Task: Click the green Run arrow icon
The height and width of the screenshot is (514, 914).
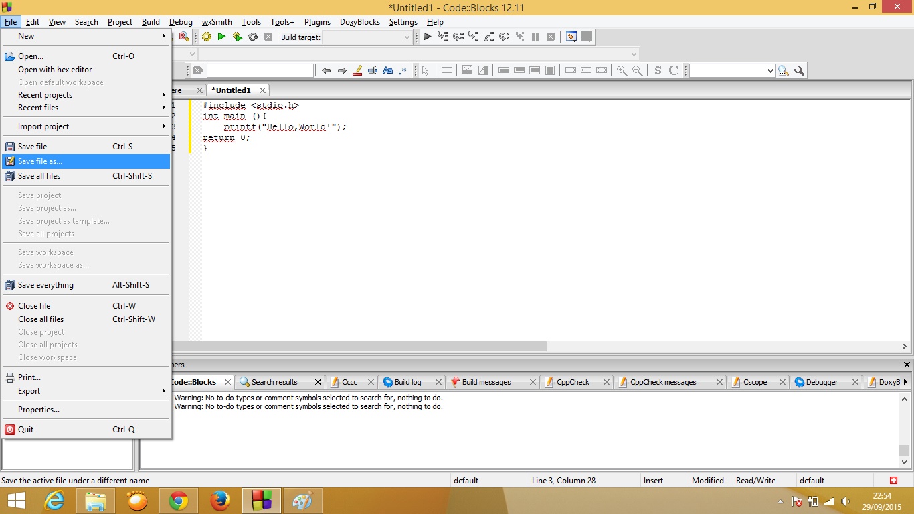Action: coord(221,37)
